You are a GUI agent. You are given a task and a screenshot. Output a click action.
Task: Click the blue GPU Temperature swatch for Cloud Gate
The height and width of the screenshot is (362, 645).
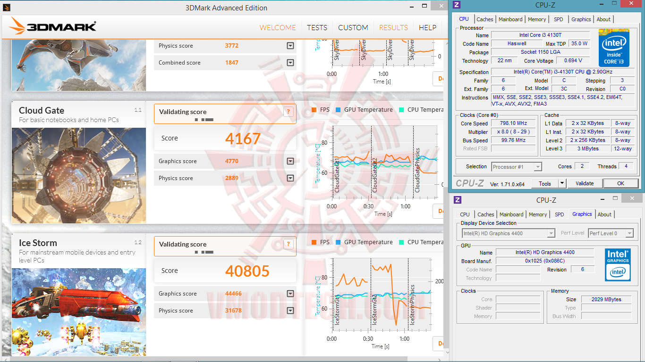pyautogui.click(x=338, y=110)
